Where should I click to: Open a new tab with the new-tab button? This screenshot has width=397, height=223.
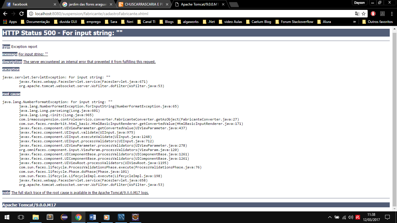(234, 4)
